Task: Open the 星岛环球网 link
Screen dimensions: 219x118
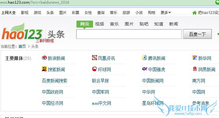Action: coord(153,103)
